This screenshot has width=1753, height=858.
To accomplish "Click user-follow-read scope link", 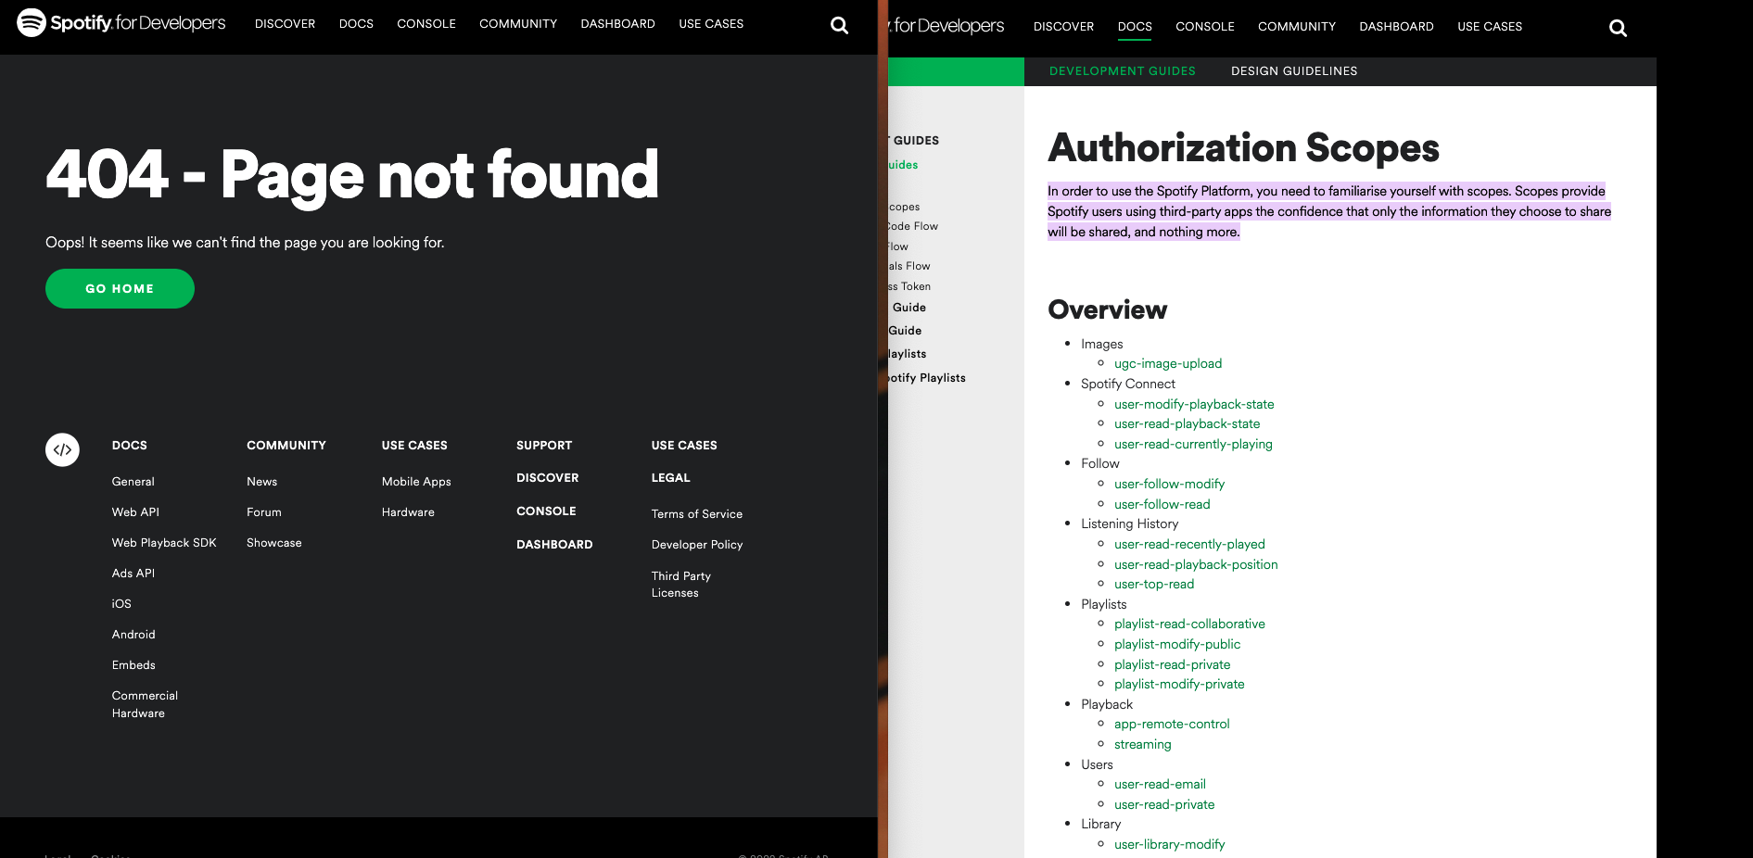I will (x=1162, y=505).
